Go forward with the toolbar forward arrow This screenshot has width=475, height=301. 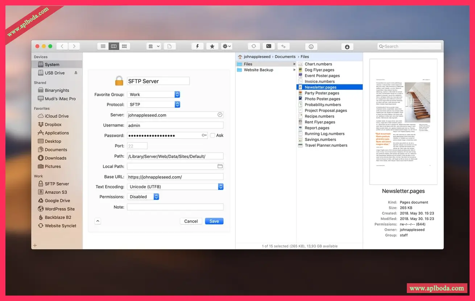click(x=74, y=46)
